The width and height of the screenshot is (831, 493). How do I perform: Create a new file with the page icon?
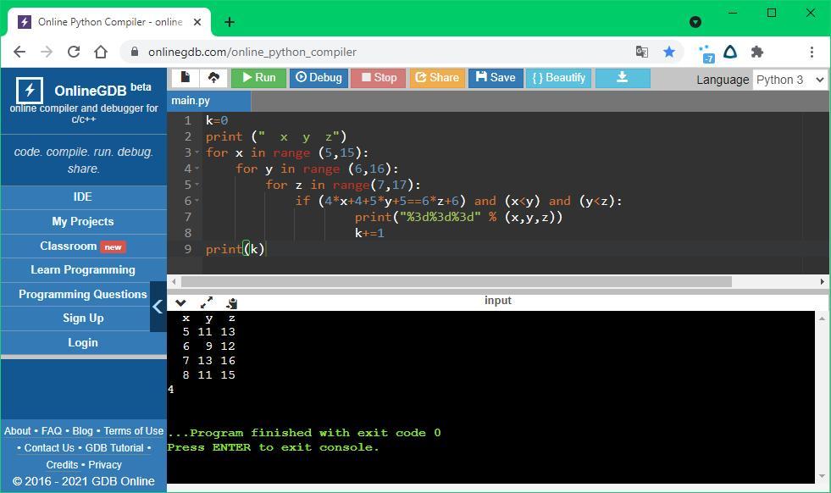pos(185,77)
